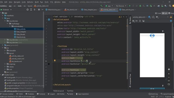Image resolution: width=174 pixels, height=98 pixels.
Task: Click the Select Design Surface layers icon
Action: tap(149, 17)
